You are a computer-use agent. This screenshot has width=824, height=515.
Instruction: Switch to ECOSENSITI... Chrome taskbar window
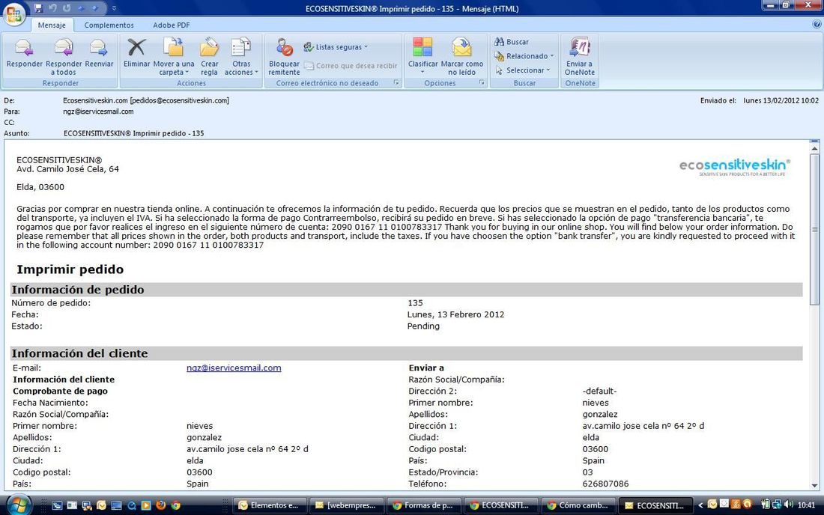[500, 505]
